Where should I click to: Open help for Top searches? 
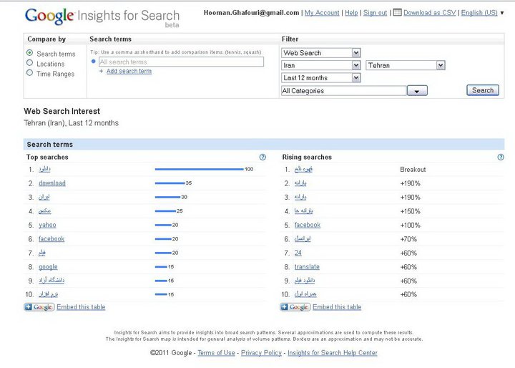point(263,158)
